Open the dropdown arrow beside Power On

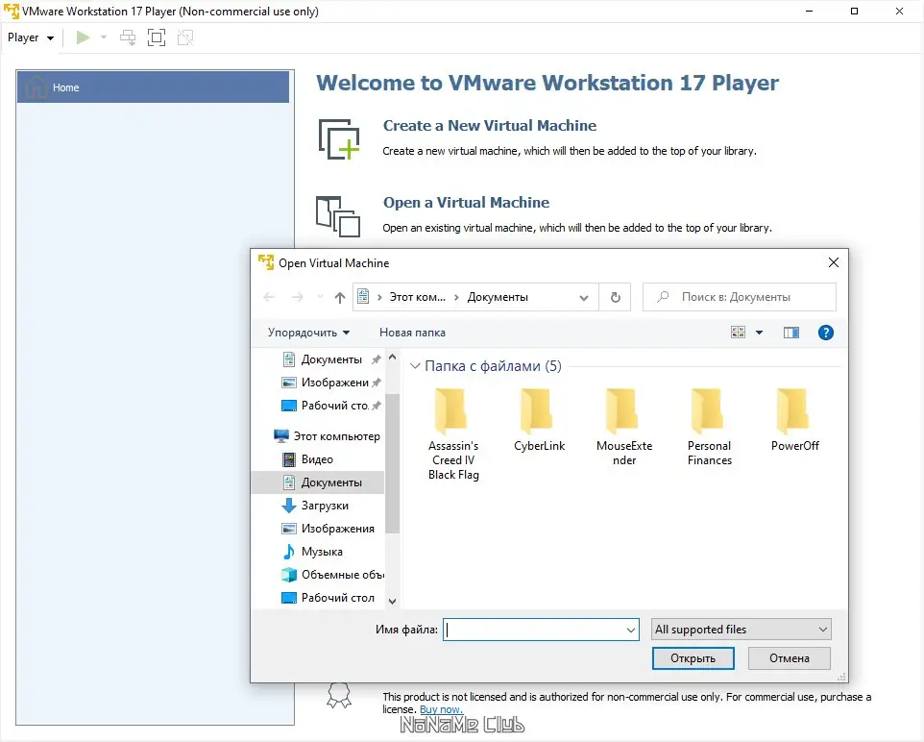pyautogui.click(x=104, y=37)
